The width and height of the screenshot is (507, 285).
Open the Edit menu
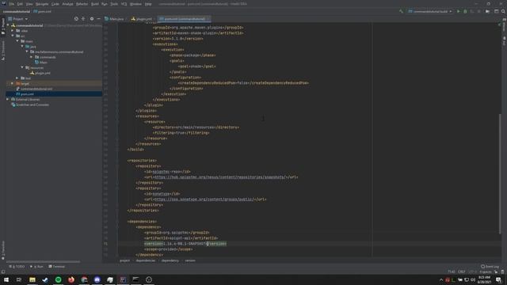20,4
